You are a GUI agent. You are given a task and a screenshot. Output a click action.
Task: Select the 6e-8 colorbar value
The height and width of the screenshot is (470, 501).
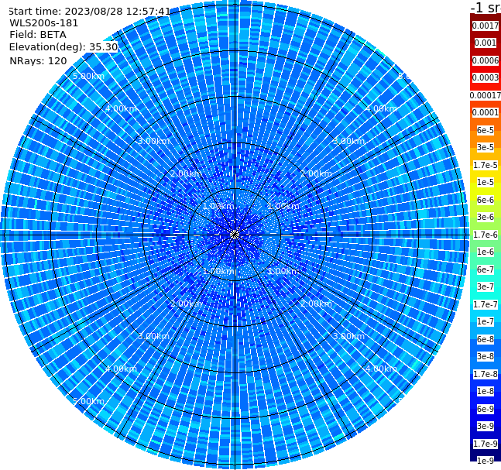pos(486,339)
